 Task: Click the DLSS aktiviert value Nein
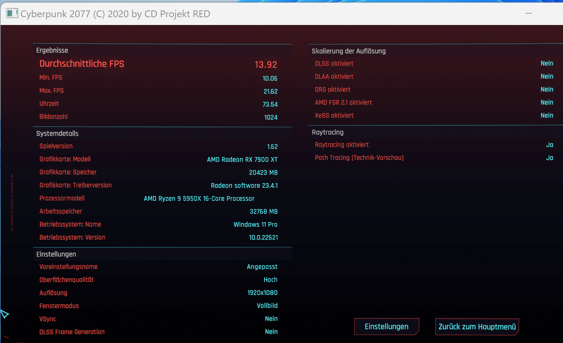[547, 63]
